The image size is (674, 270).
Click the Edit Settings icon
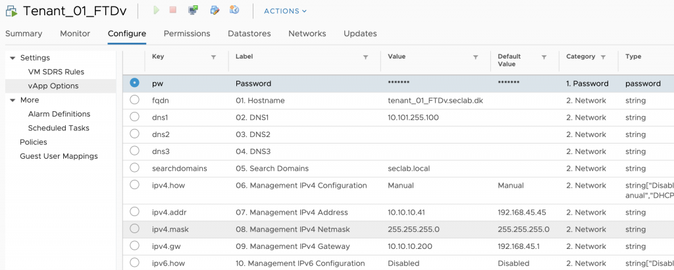(214, 11)
